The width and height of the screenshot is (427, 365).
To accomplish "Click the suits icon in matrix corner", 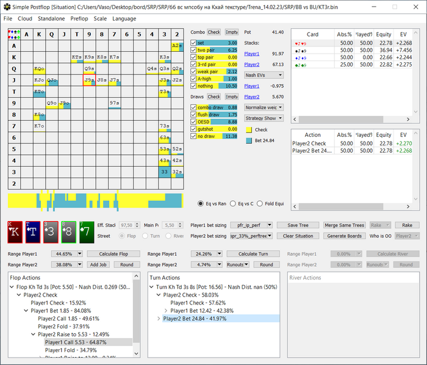I will [x=15, y=34].
